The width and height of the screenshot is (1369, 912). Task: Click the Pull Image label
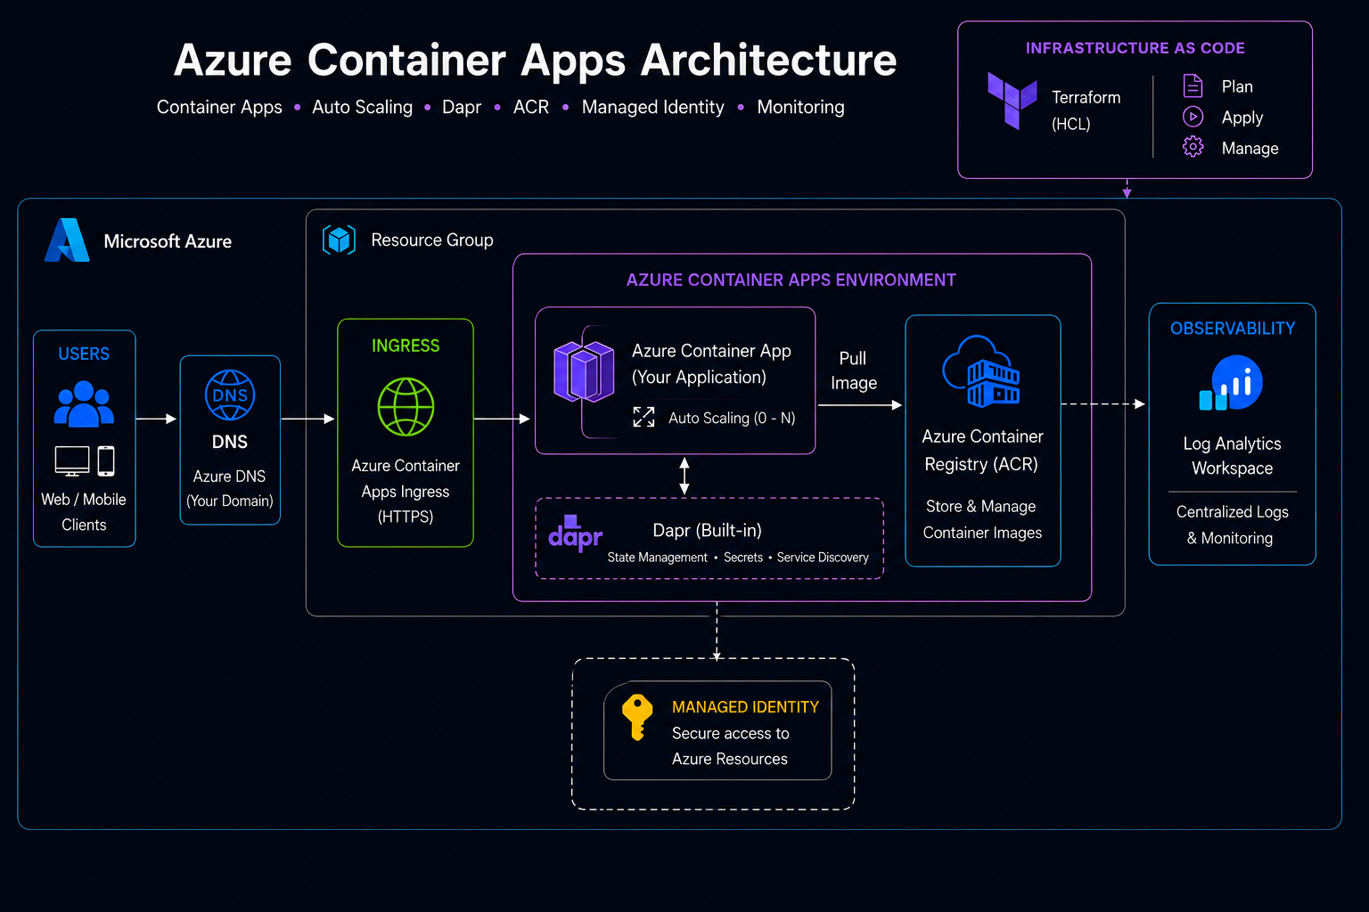click(x=854, y=370)
